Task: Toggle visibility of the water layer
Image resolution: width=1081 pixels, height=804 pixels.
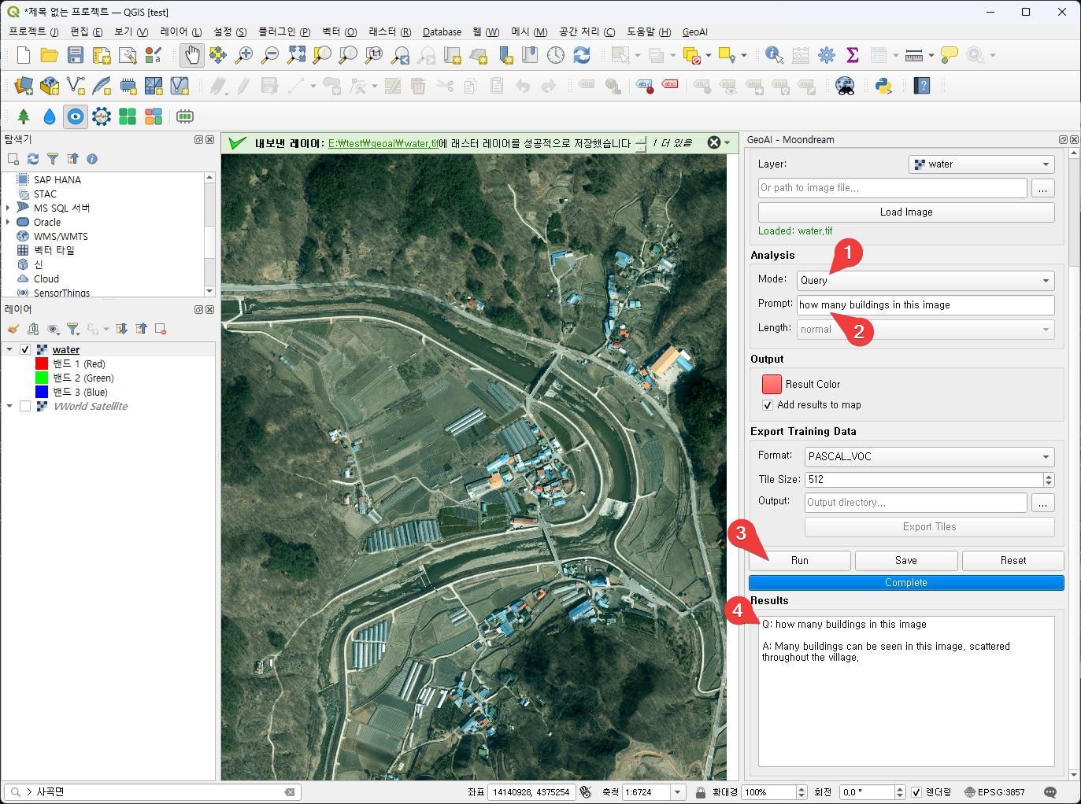Action: (x=25, y=350)
